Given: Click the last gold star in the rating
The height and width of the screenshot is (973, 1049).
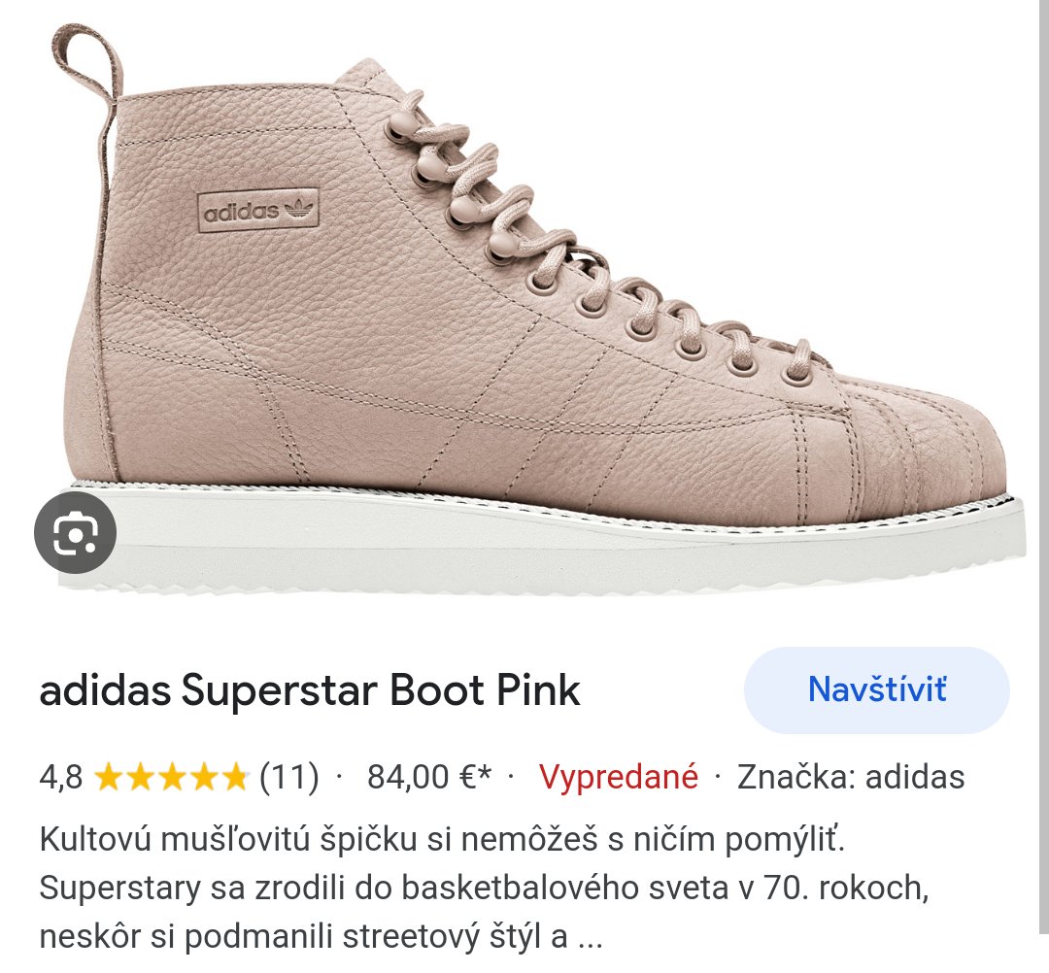Looking at the screenshot, I should pyautogui.click(x=235, y=777).
